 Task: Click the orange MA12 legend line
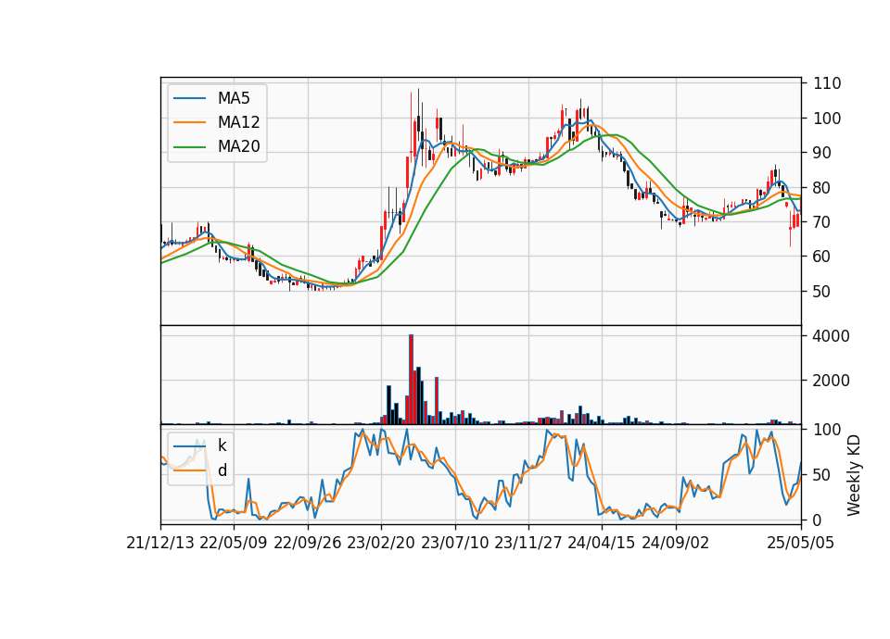point(189,122)
